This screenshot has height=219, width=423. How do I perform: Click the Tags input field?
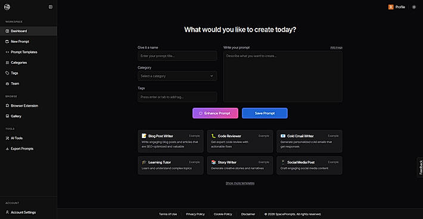coord(177,97)
